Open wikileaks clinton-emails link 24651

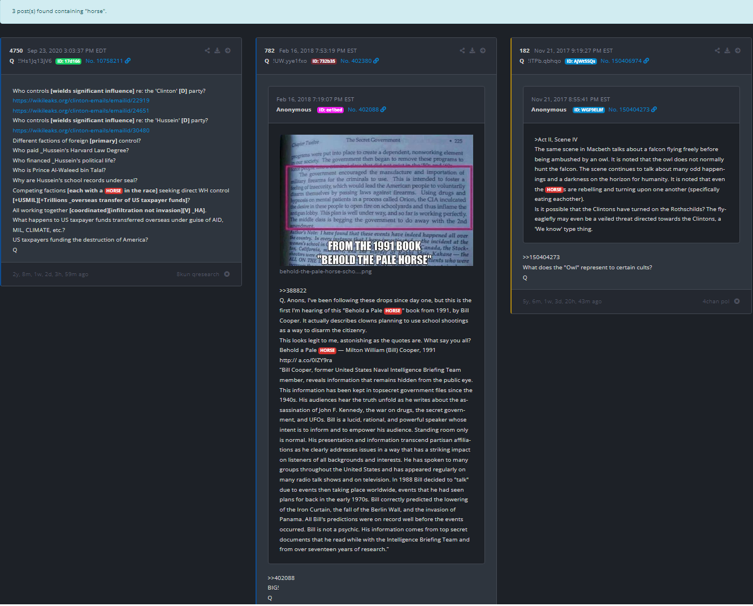(x=81, y=111)
